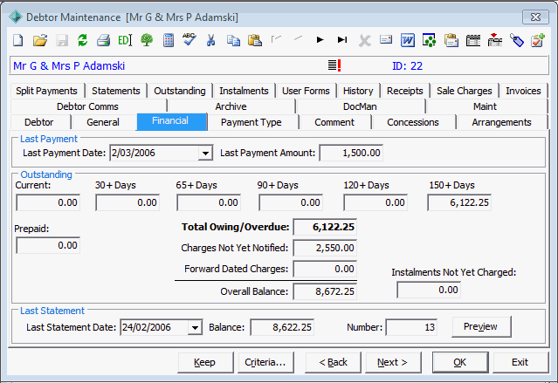Confirm with the OK button
The width and height of the screenshot is (558, 383).
(x=460, y=362)
